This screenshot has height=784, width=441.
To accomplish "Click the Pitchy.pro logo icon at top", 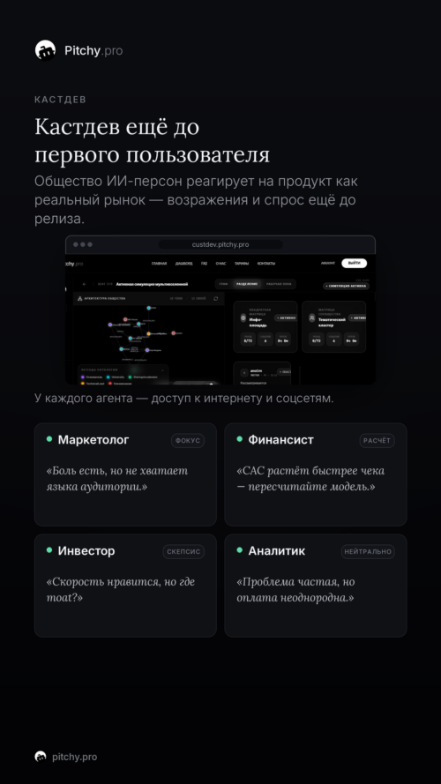I will (45, 50).
